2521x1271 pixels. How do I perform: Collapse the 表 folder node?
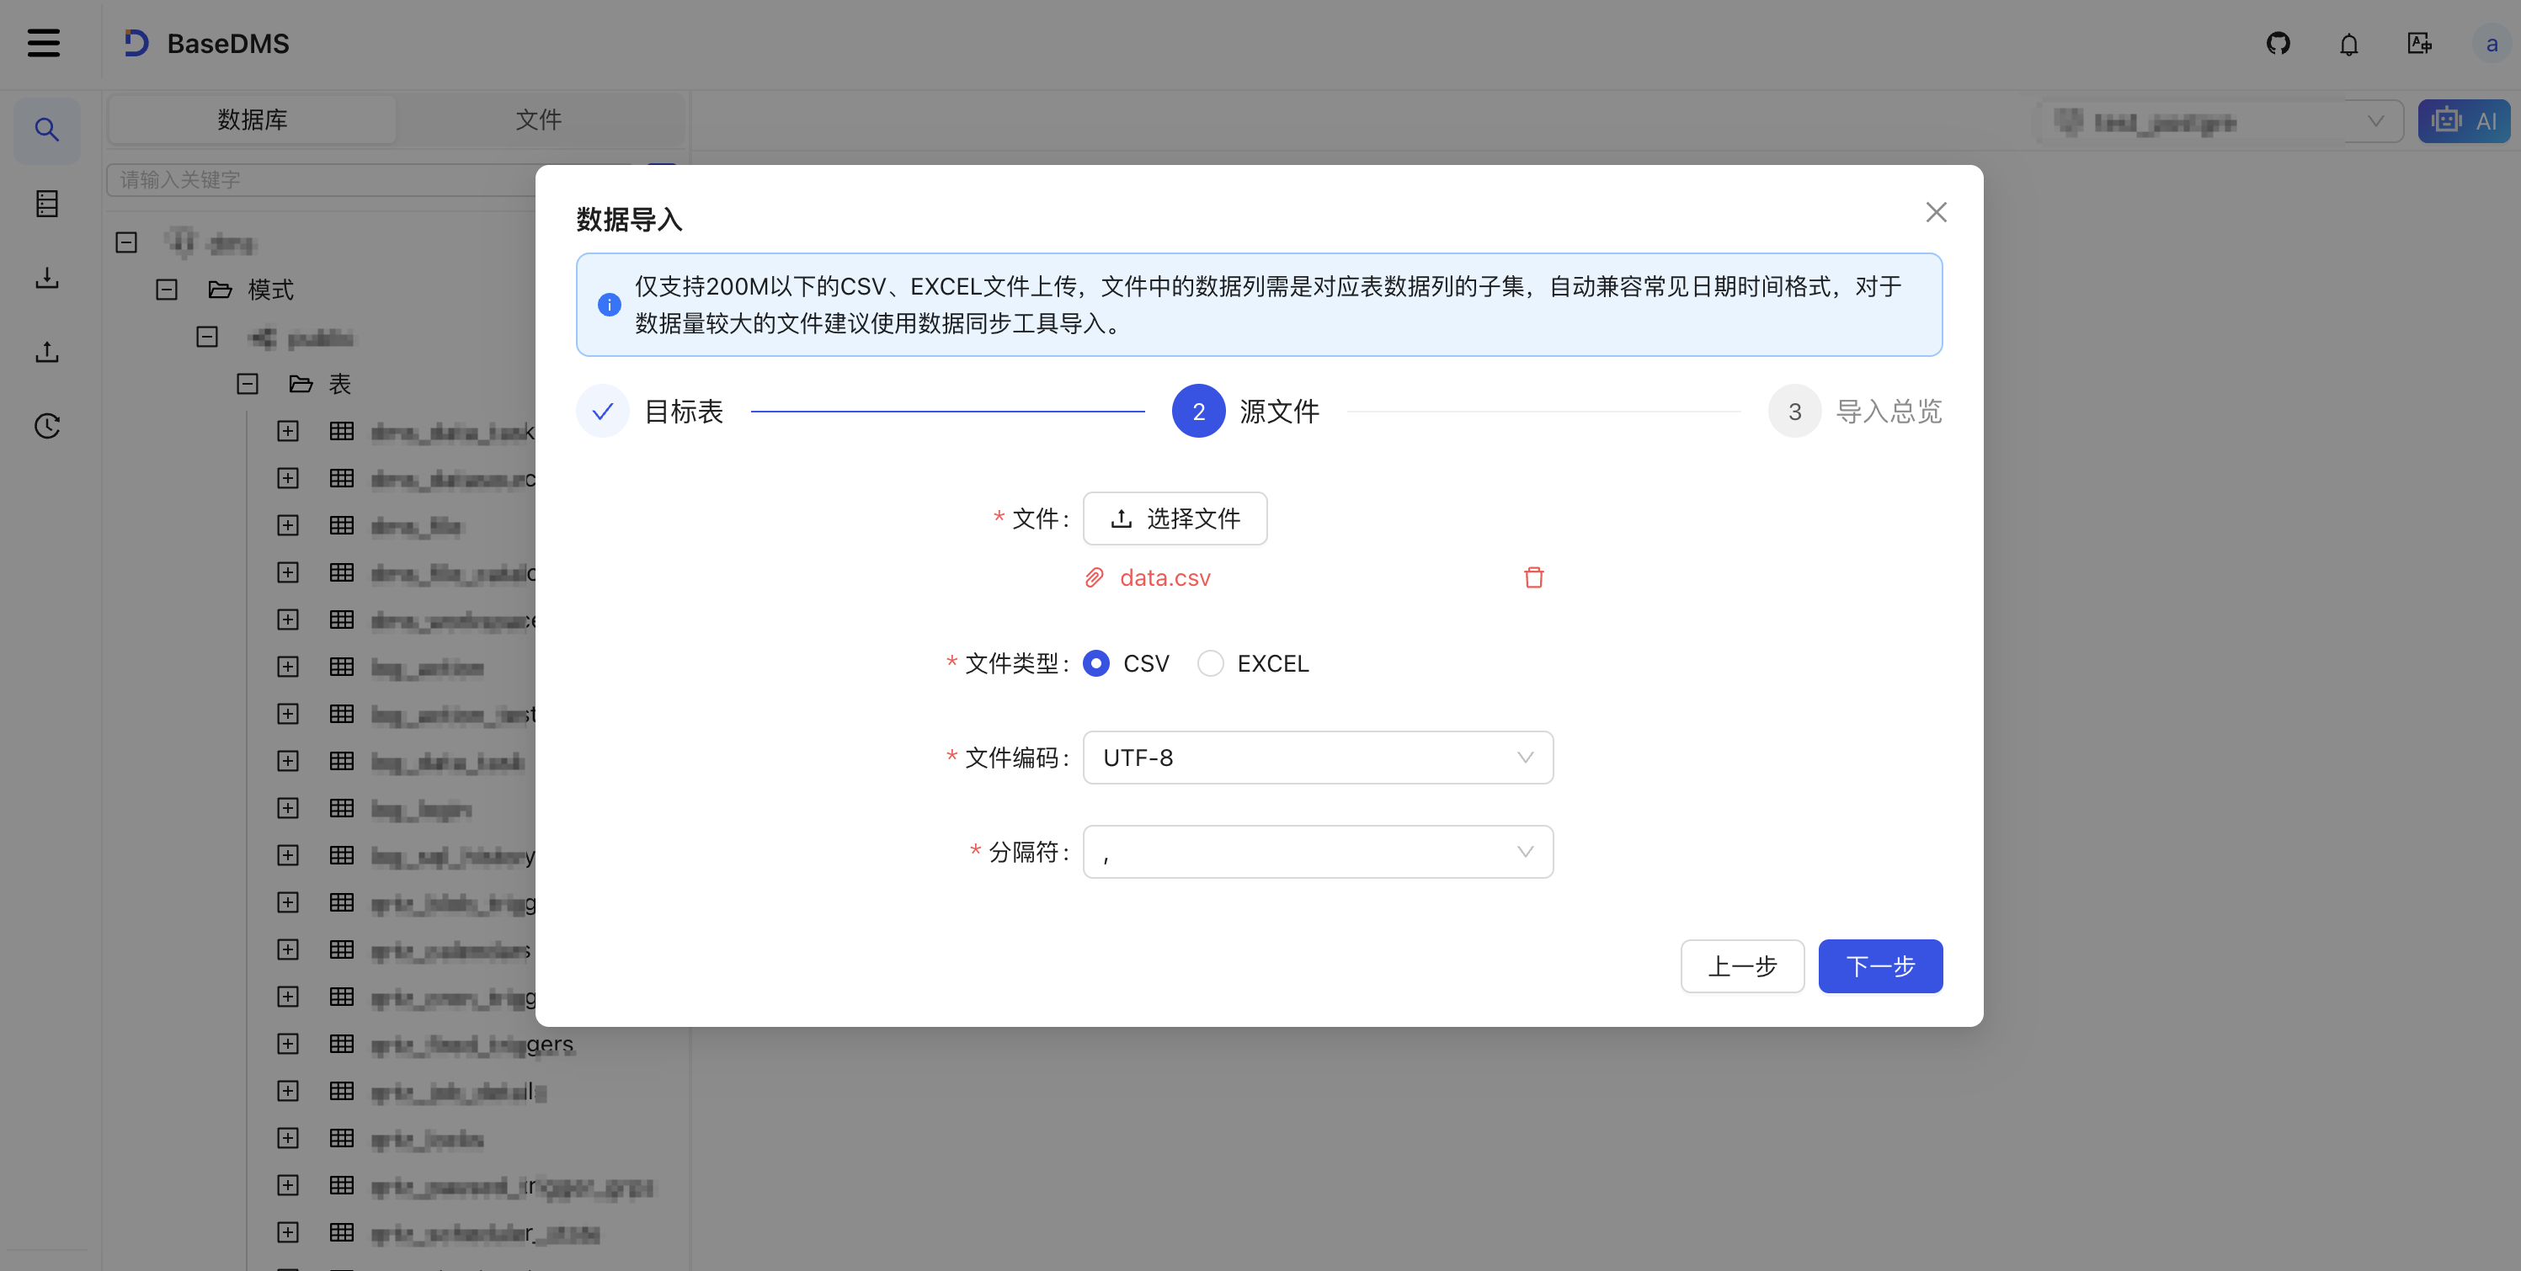coord(247,384)
